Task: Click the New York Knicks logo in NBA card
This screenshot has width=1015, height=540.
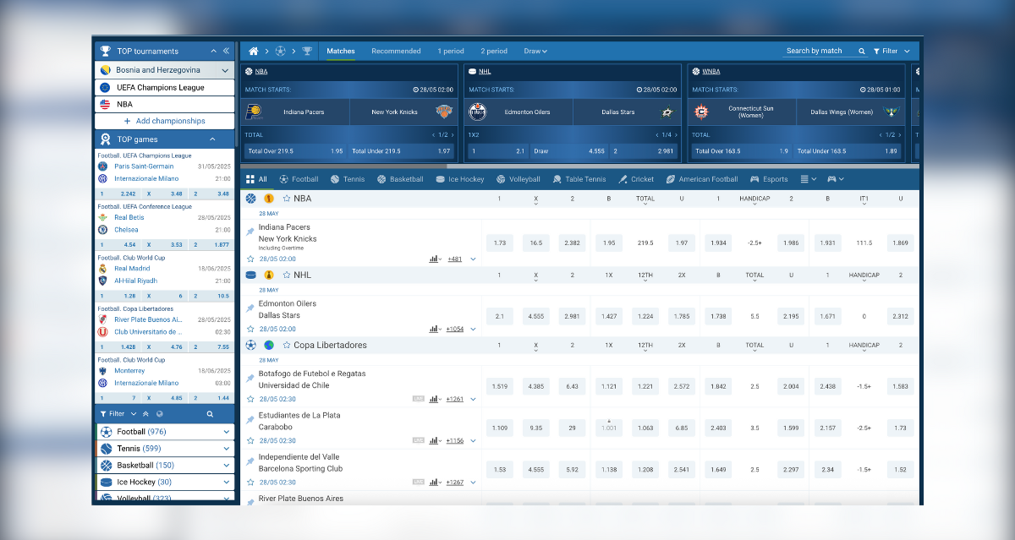Action: 445,112
